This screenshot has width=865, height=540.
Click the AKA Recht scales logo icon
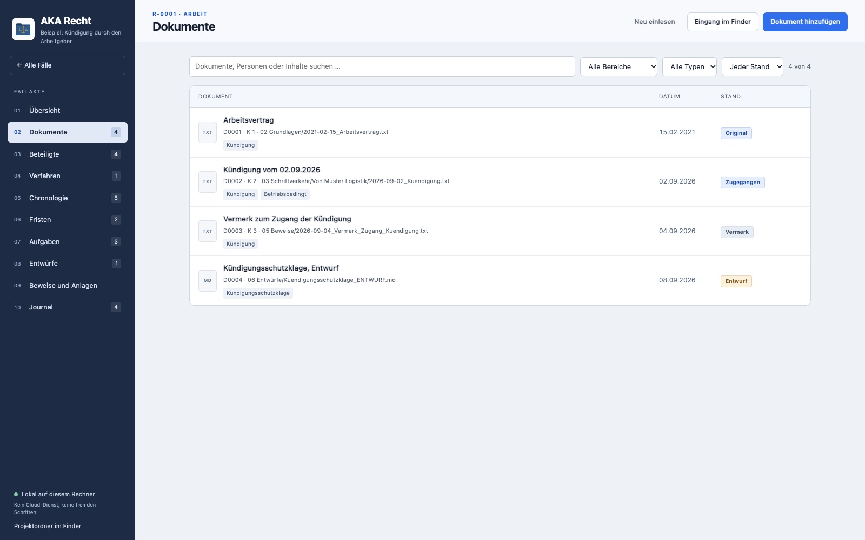click(x=23, y=29)
